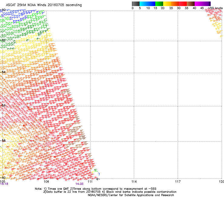Viewport: 224px width, 197px height.
Task: Click the 111 longitude axis label
Action: coord(90,182)
